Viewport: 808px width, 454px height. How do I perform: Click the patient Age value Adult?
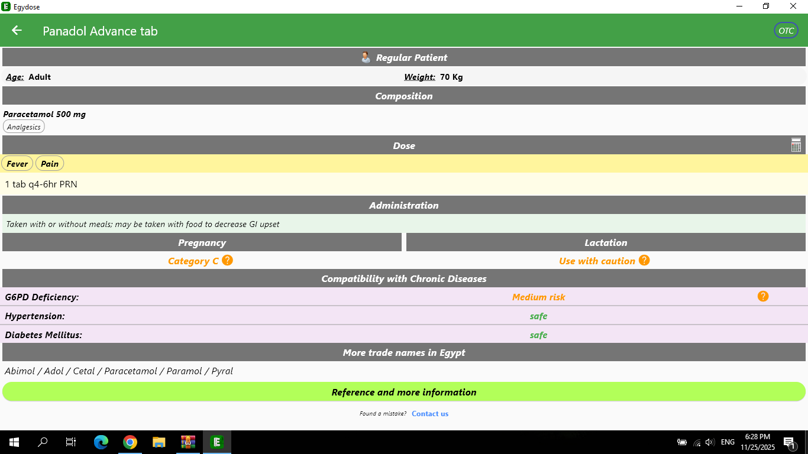click(x=40, y=77)
